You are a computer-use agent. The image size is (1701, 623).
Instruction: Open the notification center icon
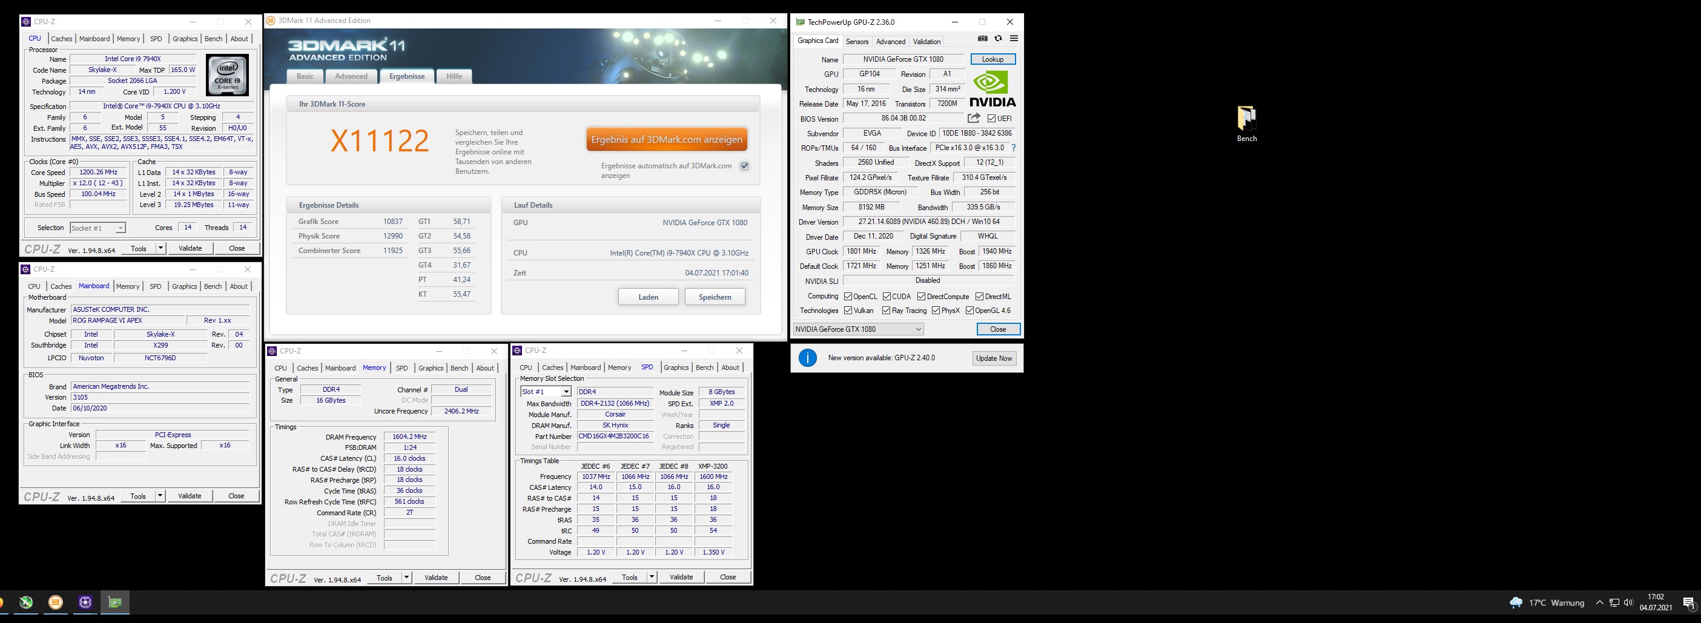point(1689,602)
